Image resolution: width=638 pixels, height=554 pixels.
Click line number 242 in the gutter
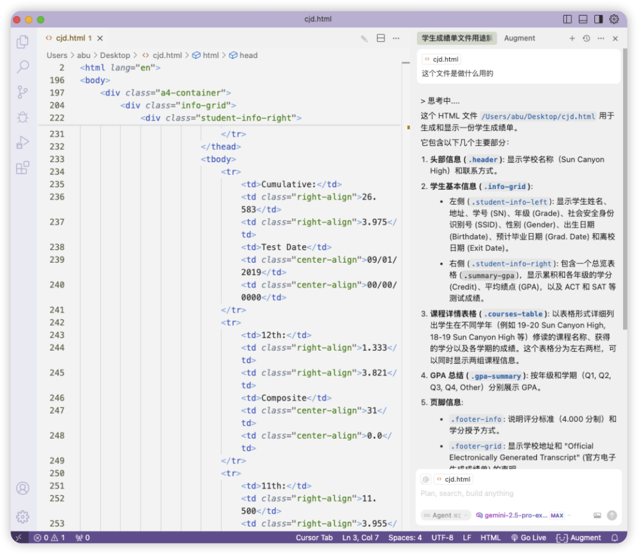pos(57,323)
